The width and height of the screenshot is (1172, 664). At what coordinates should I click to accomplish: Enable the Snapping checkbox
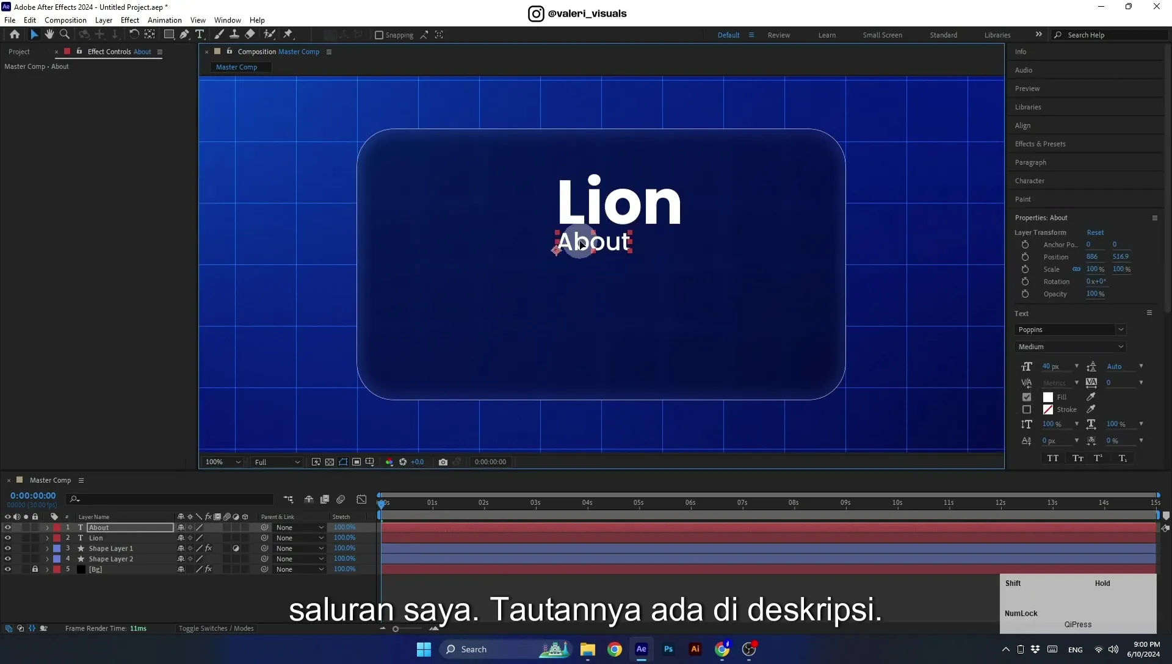[x=379, y=35]
